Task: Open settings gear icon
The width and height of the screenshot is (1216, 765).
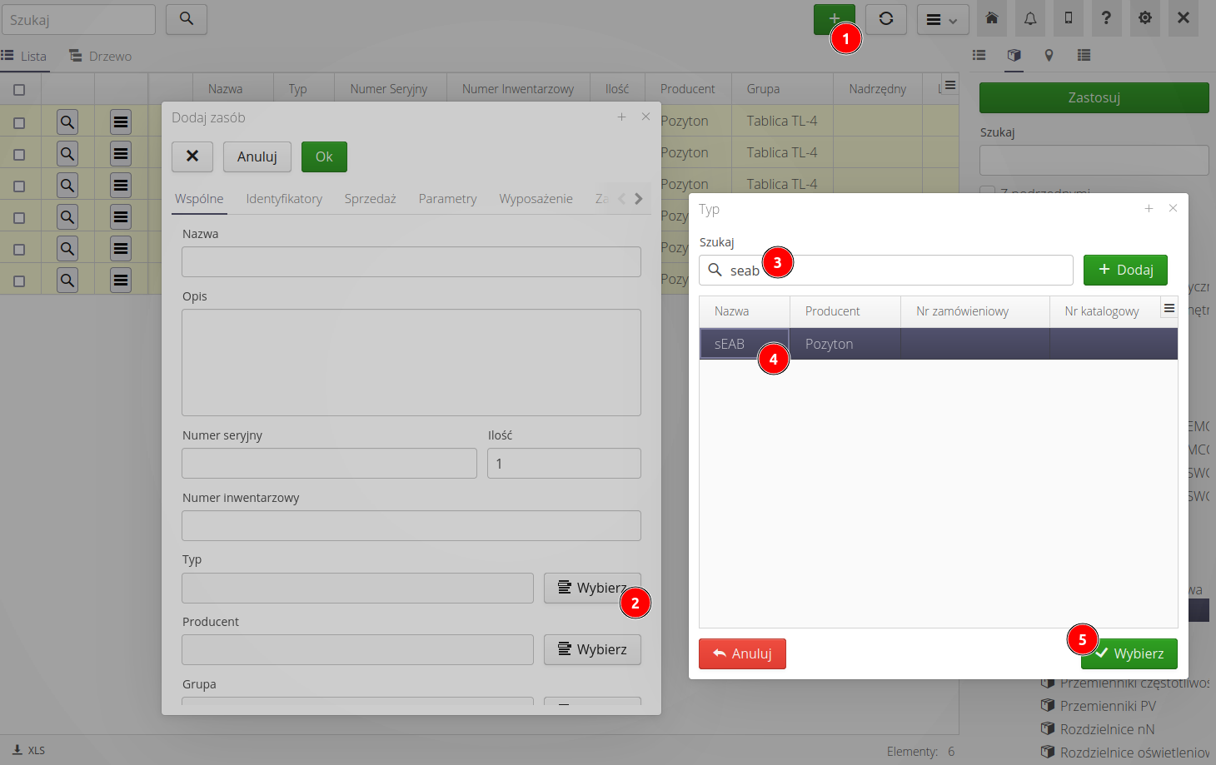Action: coord(1145,18)
